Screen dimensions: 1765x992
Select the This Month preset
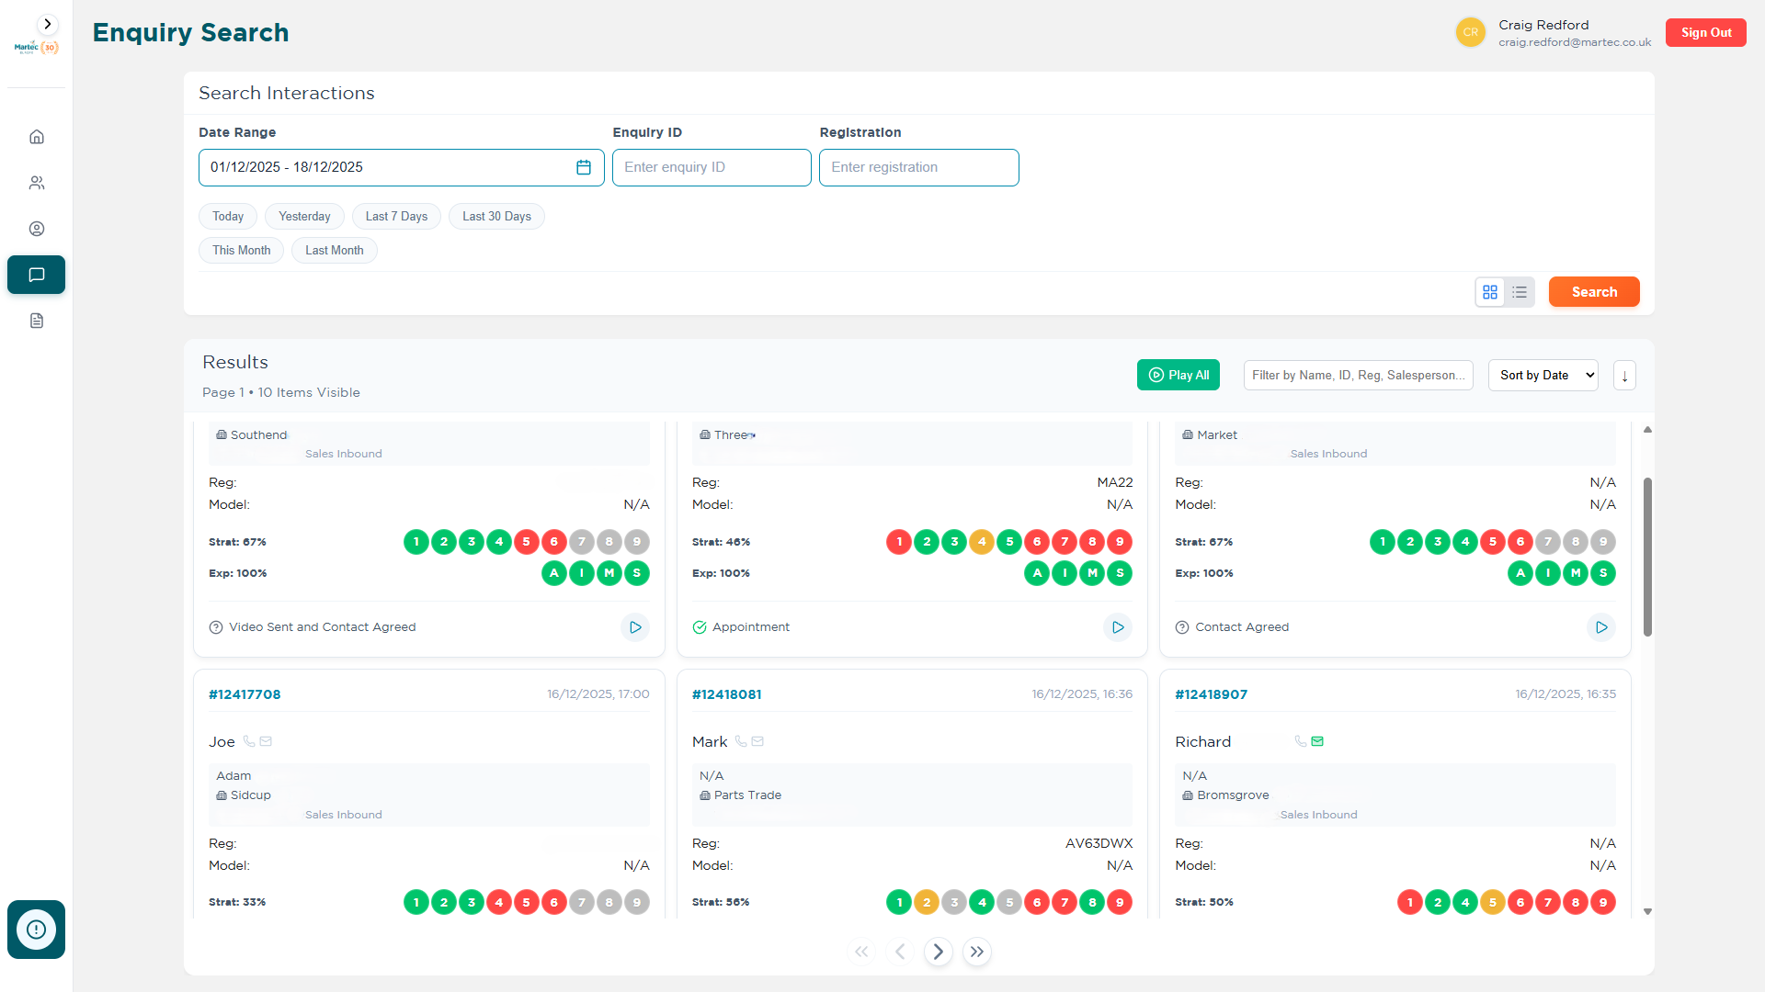[242, 251]
